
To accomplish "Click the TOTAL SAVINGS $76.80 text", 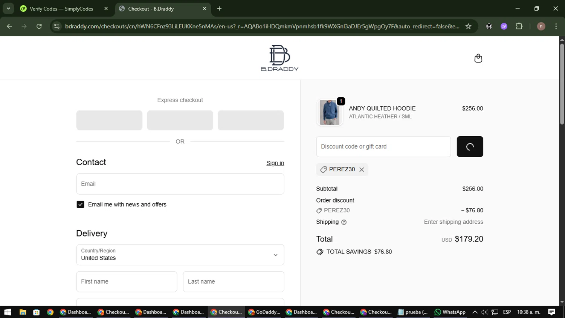I will coord(359,252).
